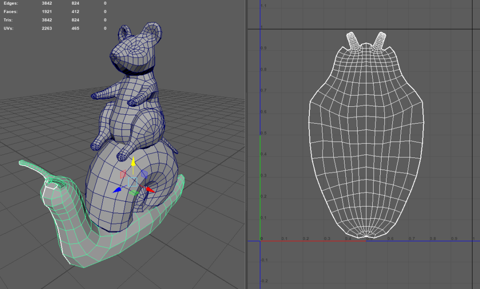Image resolution: width=480 pixels, height=289 pixels.
Task: Click the red plane handle of manipulator
Action: click(123, 174)
